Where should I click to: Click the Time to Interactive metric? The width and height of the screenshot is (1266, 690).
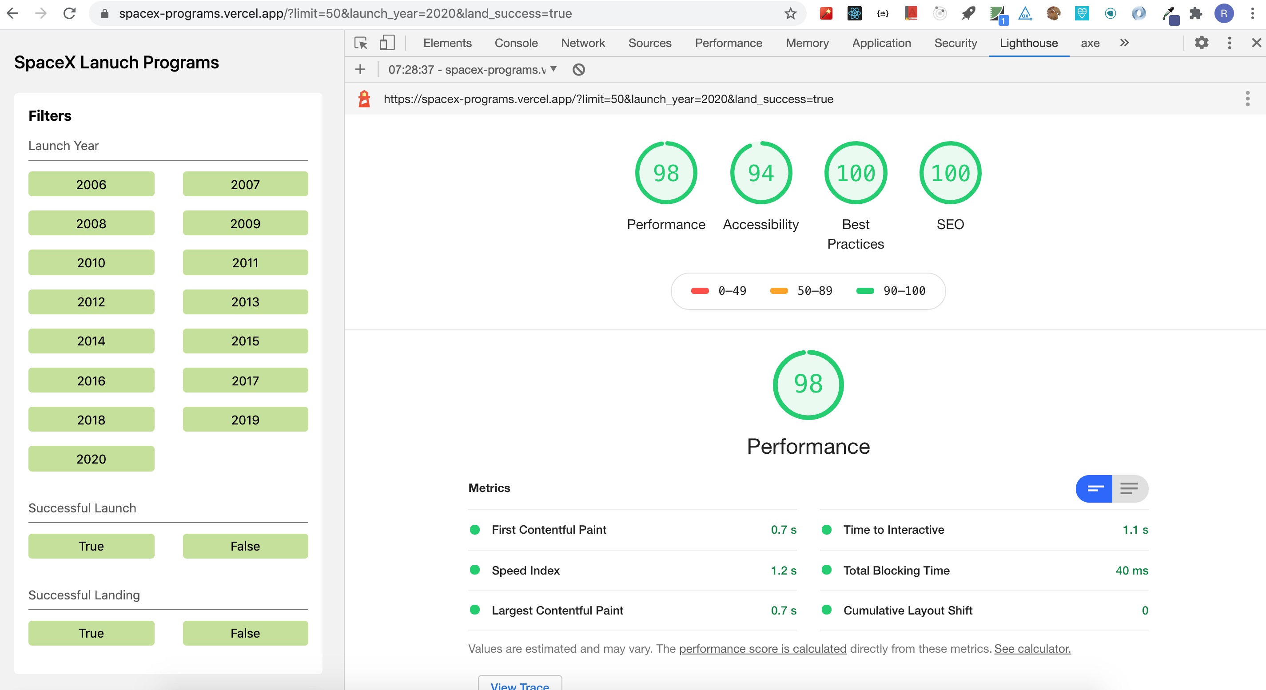[984, 529]
